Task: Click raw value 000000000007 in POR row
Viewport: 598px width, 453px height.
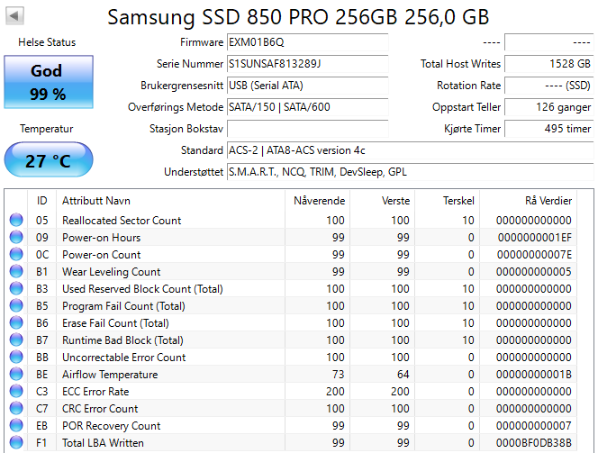Action: 534,426
